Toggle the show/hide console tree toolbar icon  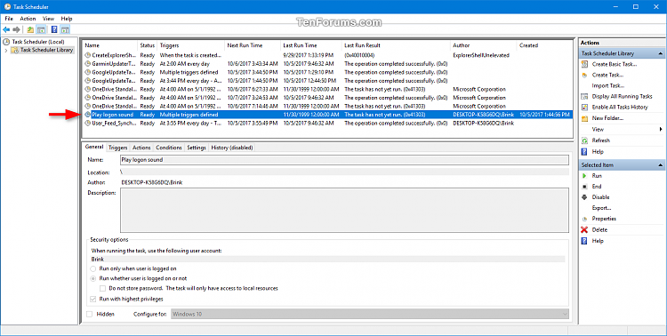pos(41,29)
